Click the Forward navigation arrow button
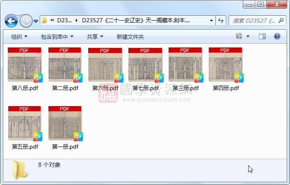290x185 pixels. [x=25, y=20]
